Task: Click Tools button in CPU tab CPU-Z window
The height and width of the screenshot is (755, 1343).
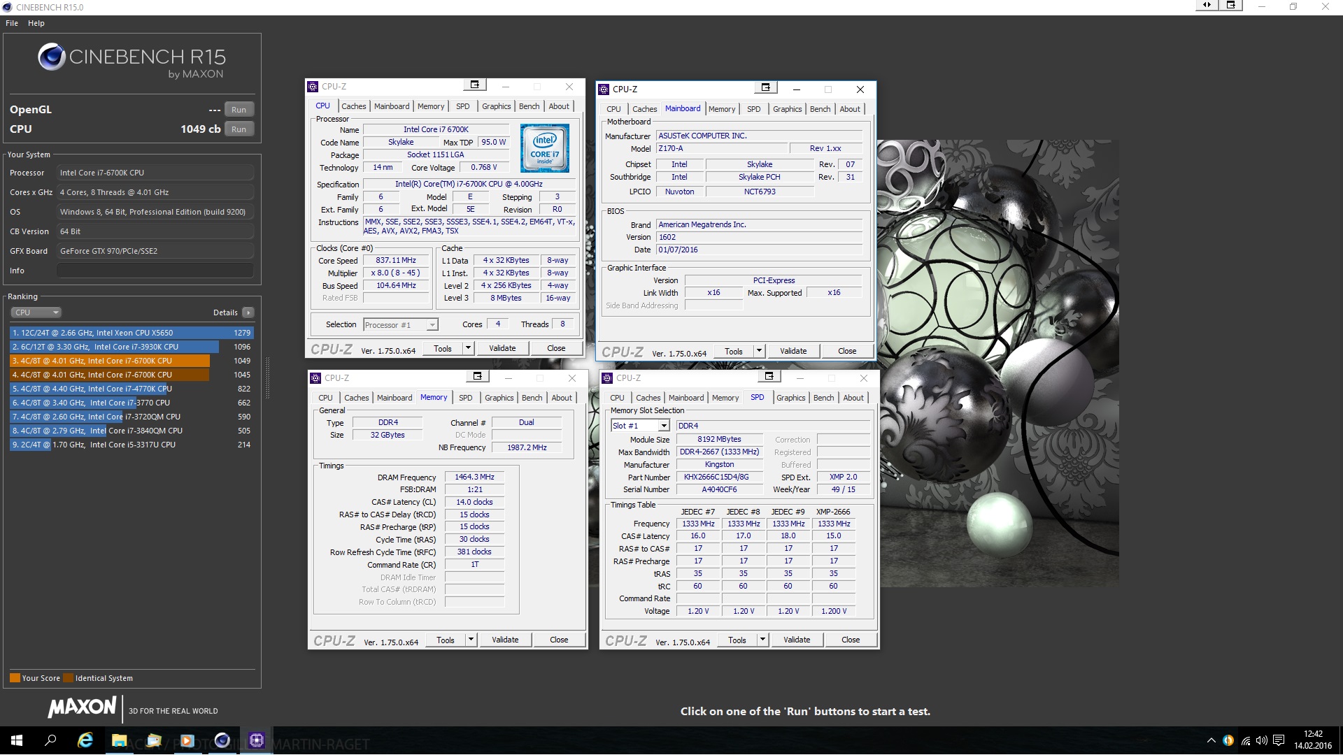Action: pos(443,348)
